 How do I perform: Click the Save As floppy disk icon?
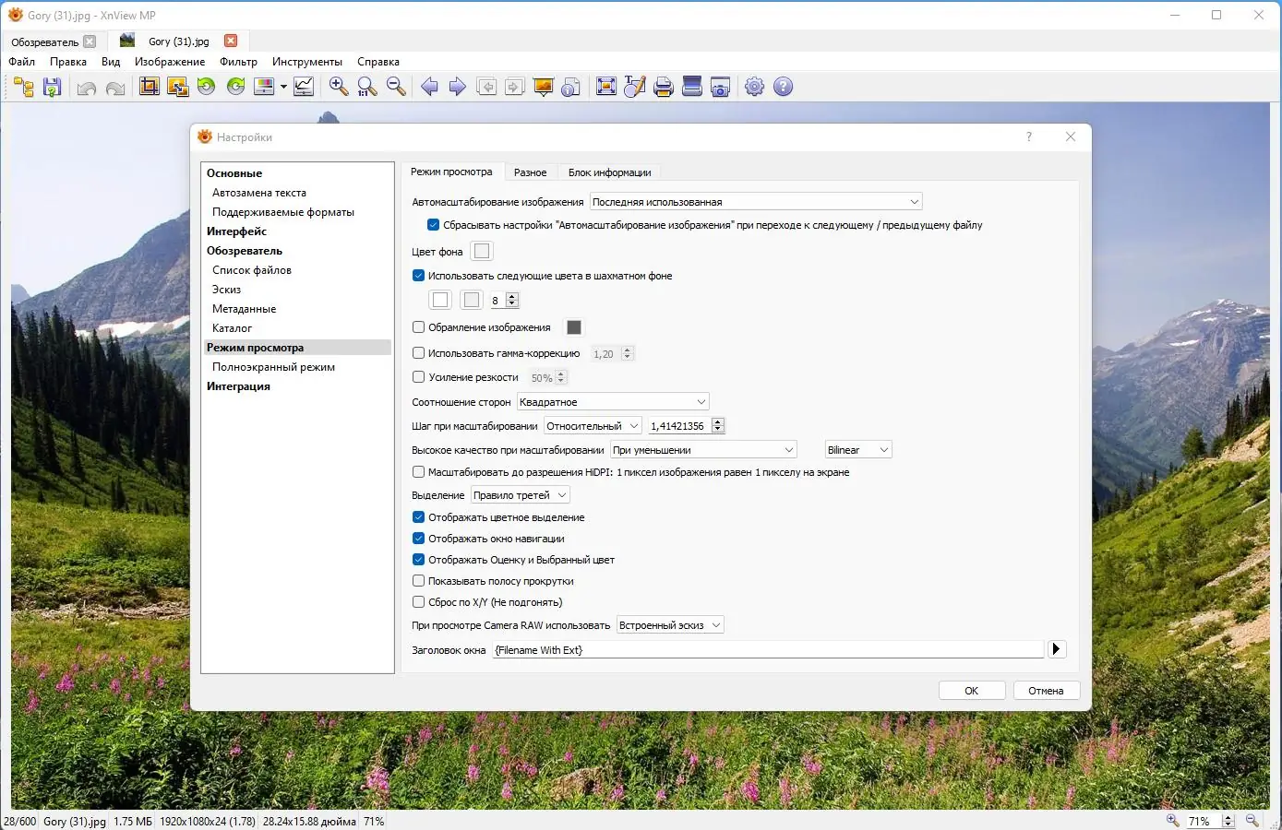pyautogui.click(x=52, y=88)
